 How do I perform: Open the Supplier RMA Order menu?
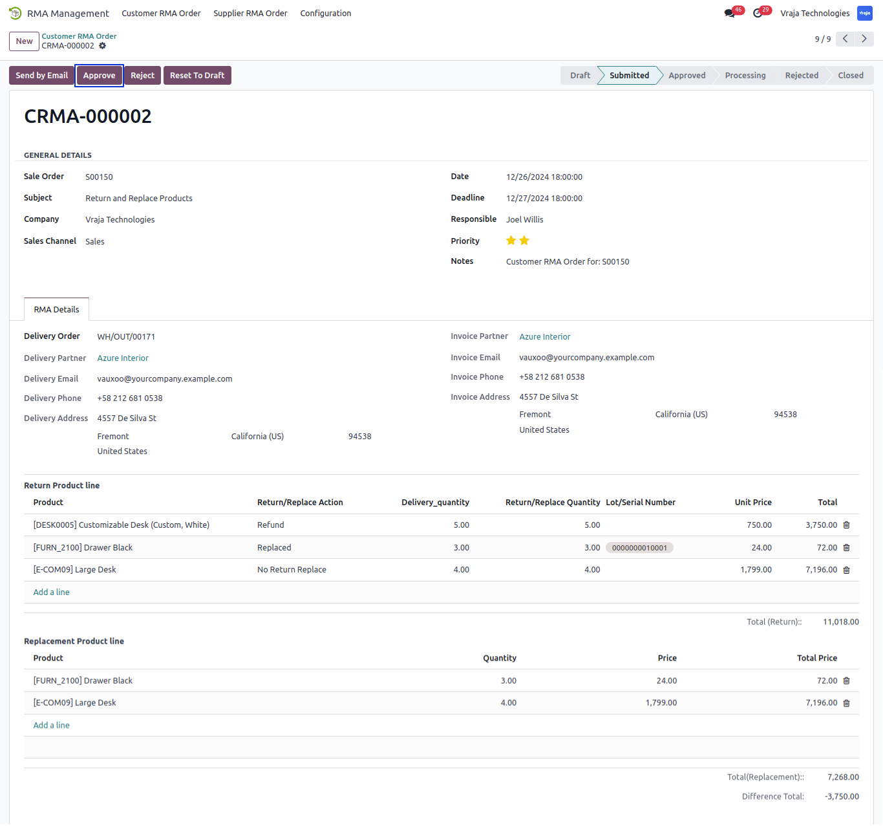click(x=250, y=13)
